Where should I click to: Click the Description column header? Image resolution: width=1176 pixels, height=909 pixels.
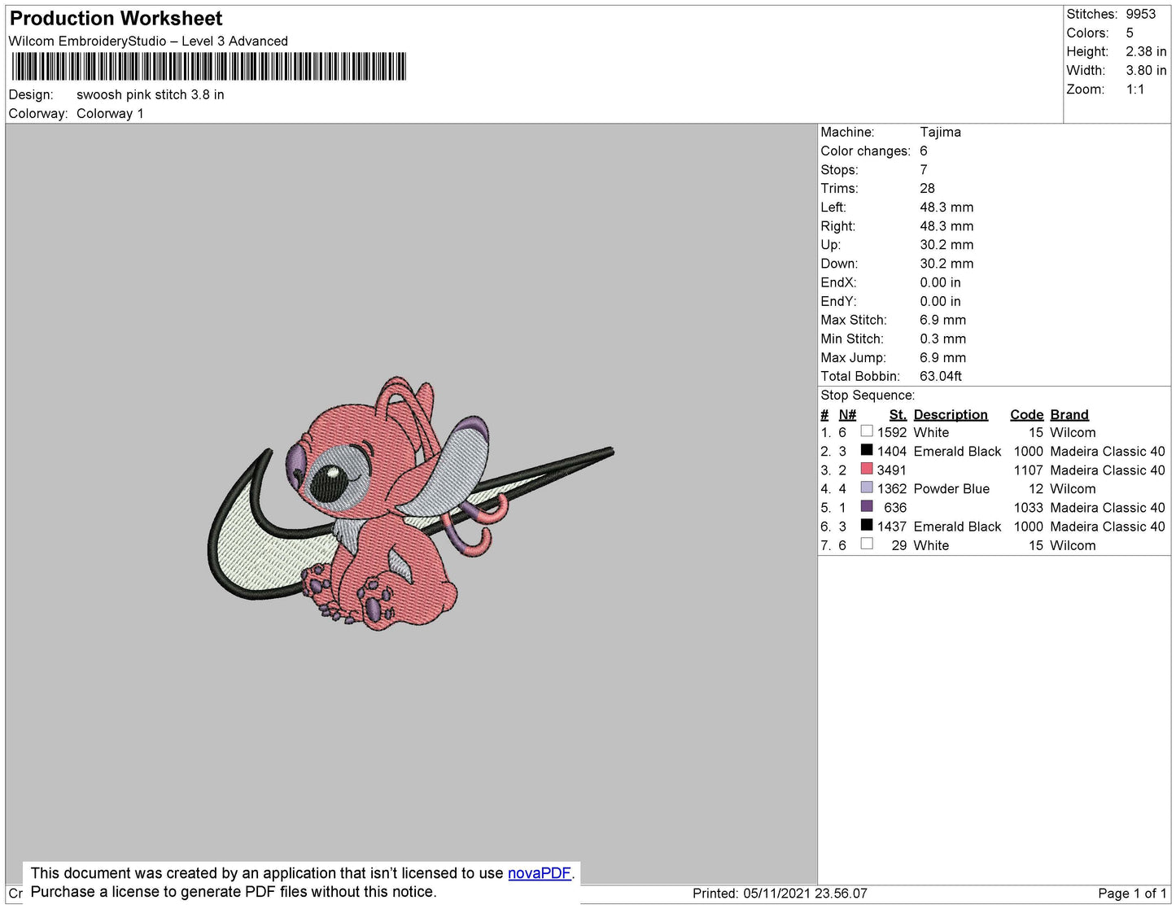coord(951,414)
